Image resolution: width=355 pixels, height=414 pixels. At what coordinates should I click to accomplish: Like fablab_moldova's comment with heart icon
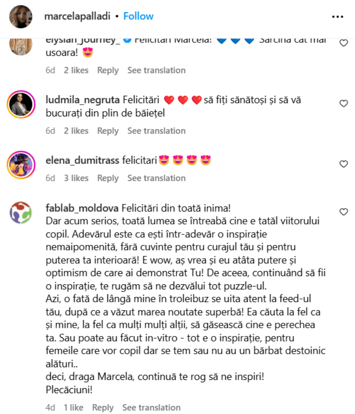point(344,212)
